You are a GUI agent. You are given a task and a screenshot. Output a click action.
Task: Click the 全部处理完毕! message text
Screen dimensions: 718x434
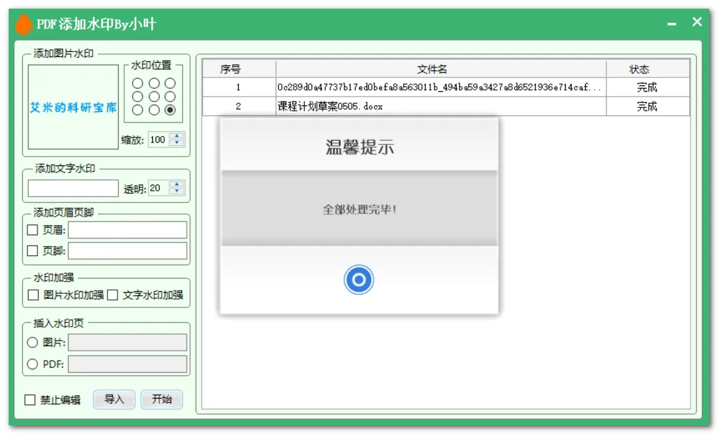pyautogui.click(x=360, y=209)
